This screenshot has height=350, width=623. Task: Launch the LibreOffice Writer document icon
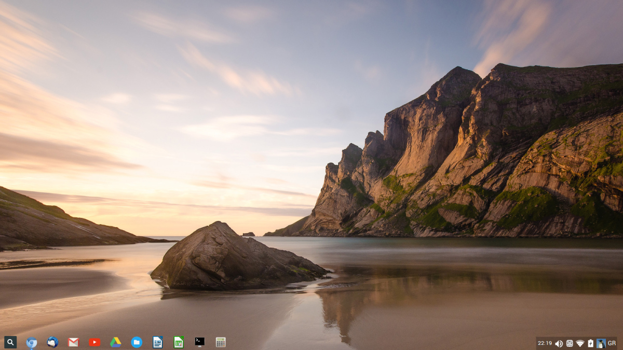(157, 342)
